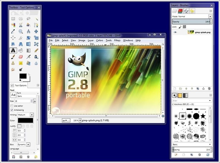Screen dimensions: 220x163
Task: Select the Pencil tool
Action: click(36, 50)
